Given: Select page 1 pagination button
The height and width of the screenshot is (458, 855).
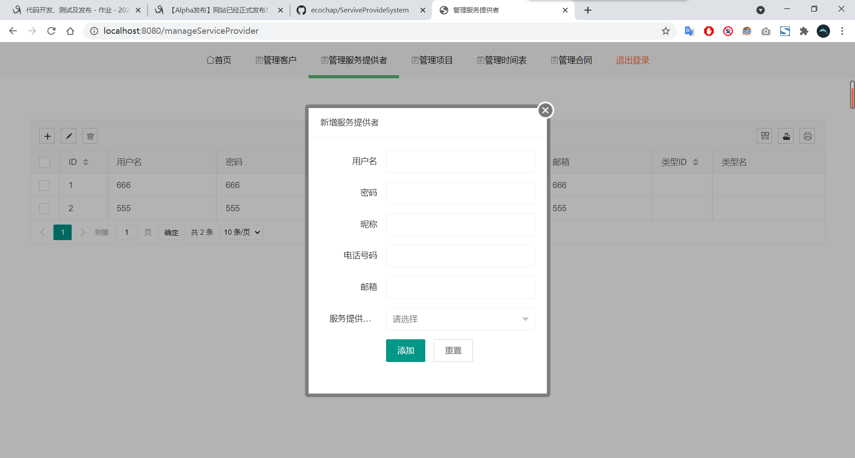Looking at the screenshot, I should pos(62,232).
